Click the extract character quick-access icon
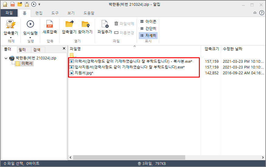 coord(27,4)
